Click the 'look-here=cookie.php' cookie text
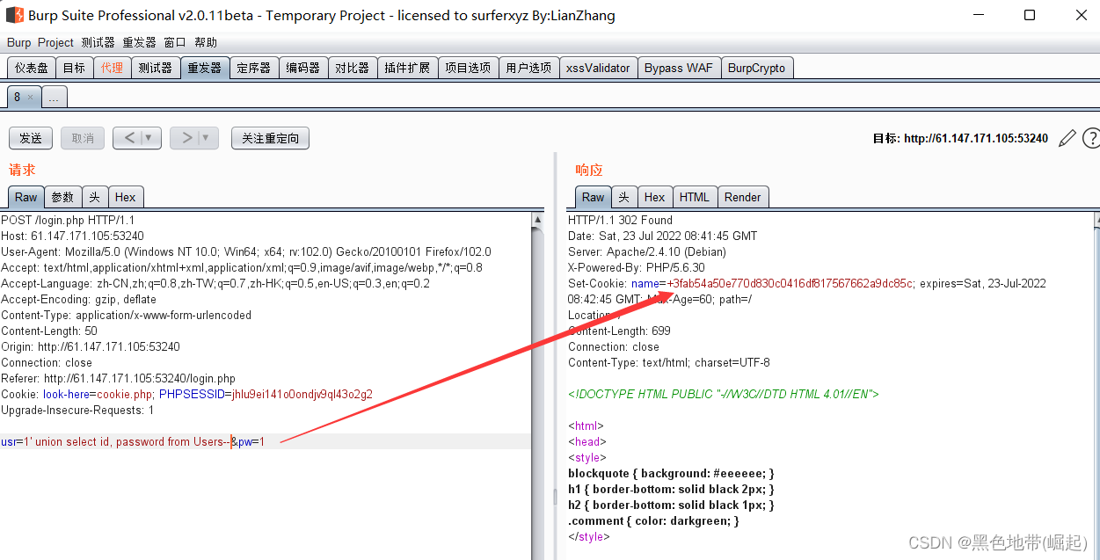The height and width of the screenshot is (560, 1100). 98,394
